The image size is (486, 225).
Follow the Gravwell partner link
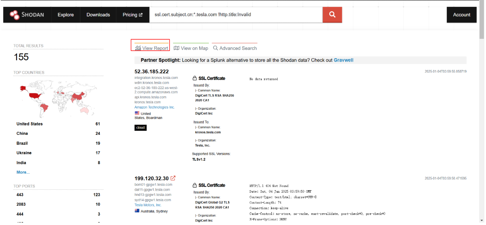click(343, 60)
